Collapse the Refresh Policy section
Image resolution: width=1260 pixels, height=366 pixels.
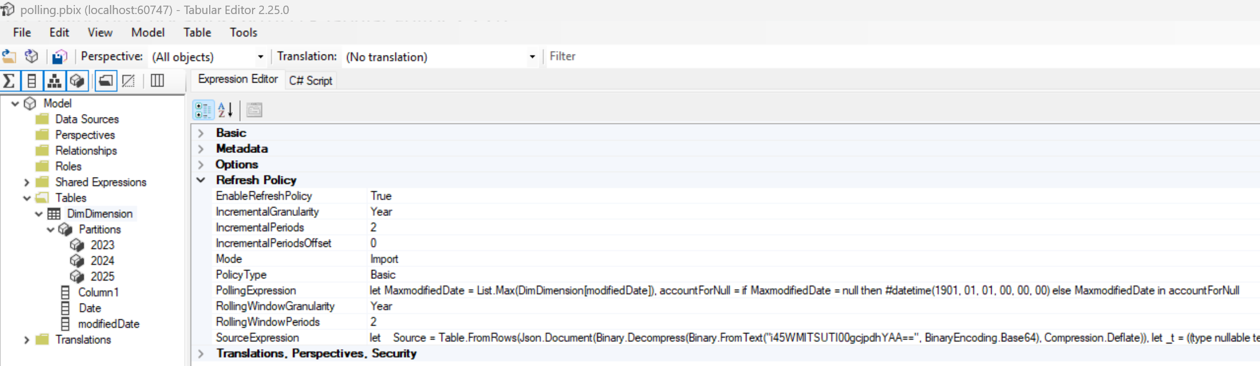[x=201, y=180]
